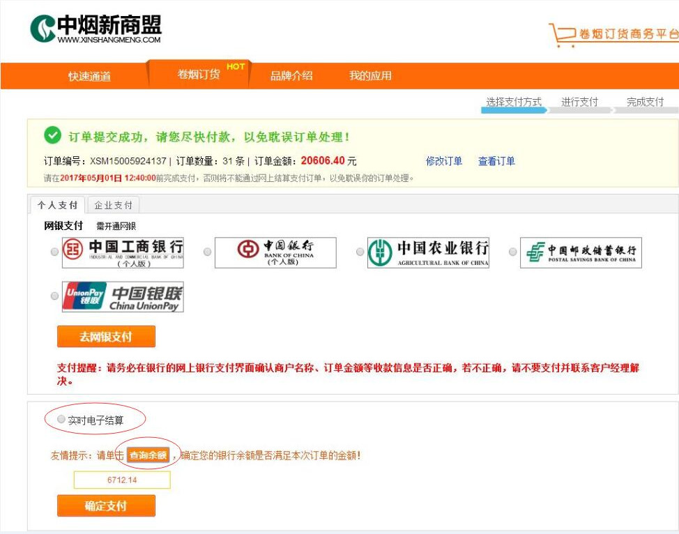Screen dimensions: 679x534
Task: Click the 卷烟订货商务平台 header text
Action: 629,33
